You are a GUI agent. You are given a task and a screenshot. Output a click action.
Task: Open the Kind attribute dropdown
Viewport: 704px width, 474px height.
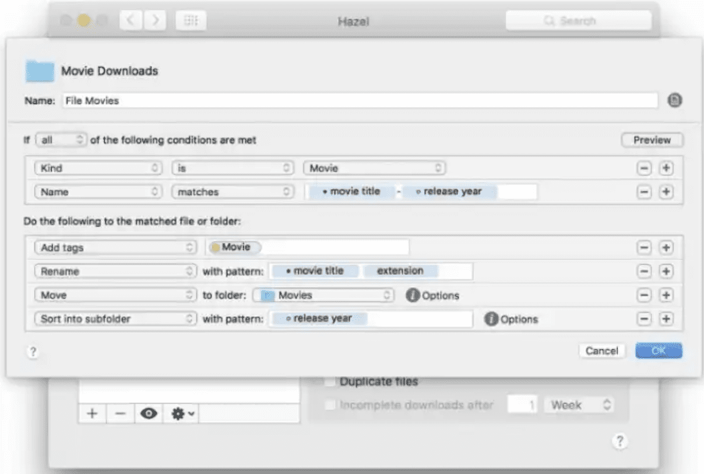point(98,168)
